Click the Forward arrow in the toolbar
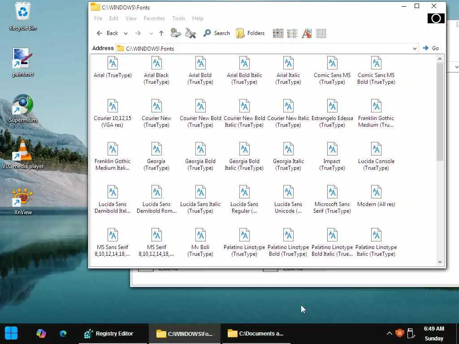This screenshot has width=459, height=344. 138,33
